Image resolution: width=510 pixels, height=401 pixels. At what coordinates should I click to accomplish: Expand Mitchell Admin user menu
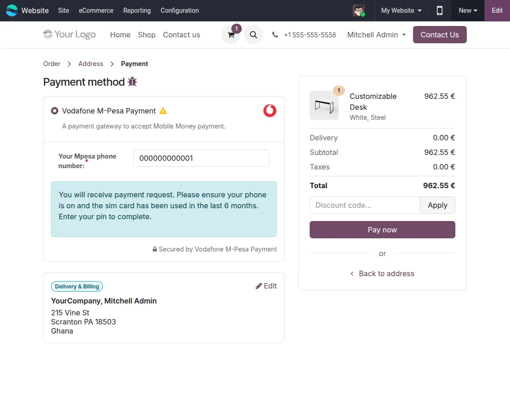(376, 35)
